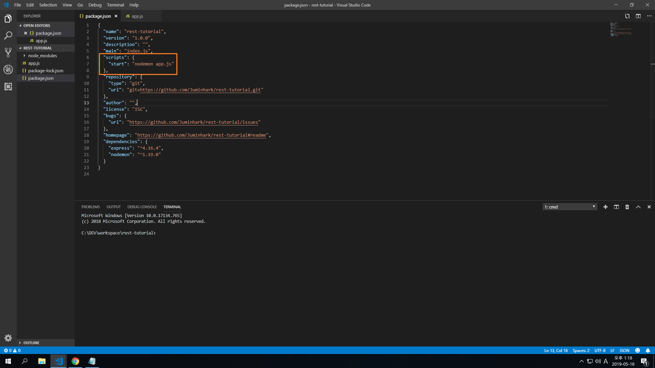
Task: Open the Terminal menu
Action: click(x=115, y=5)
